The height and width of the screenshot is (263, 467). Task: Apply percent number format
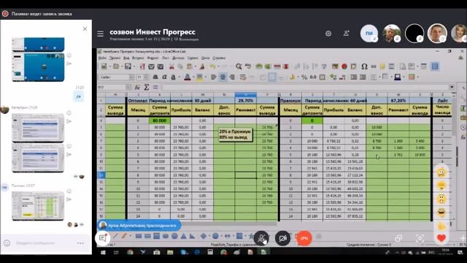point(304,77)
